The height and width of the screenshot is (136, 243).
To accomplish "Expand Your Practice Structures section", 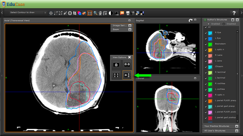I will pos(236,126).
